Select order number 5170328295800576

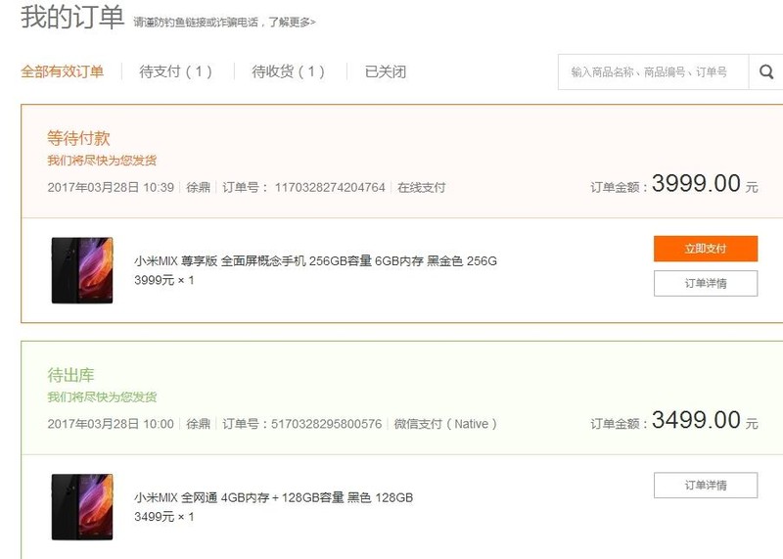coord(326,424)
